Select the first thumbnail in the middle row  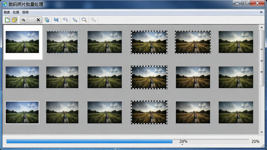pyautogui.click(x=22, y=77)
